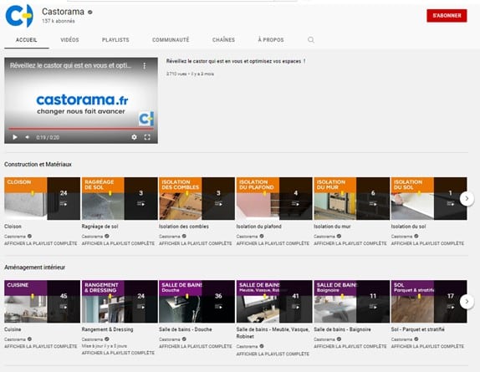The width and height of the screenshot is (480, 372).
Task: Open the Cuisine playlist thumbnail
Action: [43, 301]
